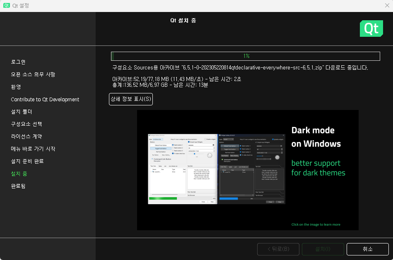Select 오픈 소스 의무 사항 step

click(33, 74)
